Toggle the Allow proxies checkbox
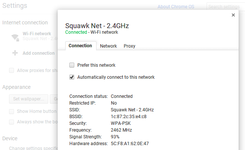The image size is (245, 150). tap(12, 70)
